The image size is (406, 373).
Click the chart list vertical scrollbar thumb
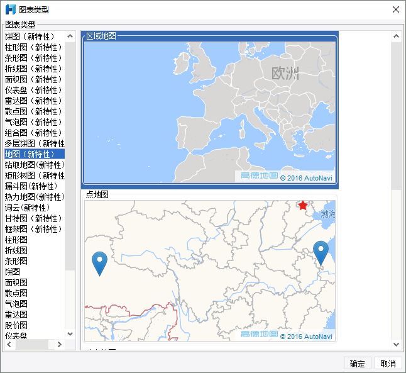(x=70, y=156)
